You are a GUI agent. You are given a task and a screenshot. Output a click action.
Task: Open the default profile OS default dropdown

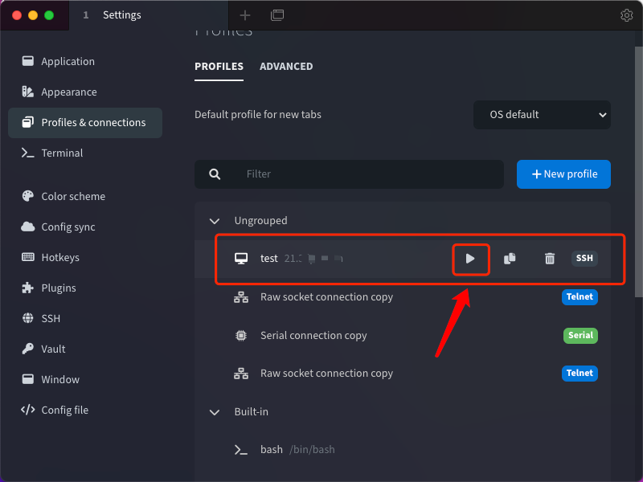pos(542,115)
